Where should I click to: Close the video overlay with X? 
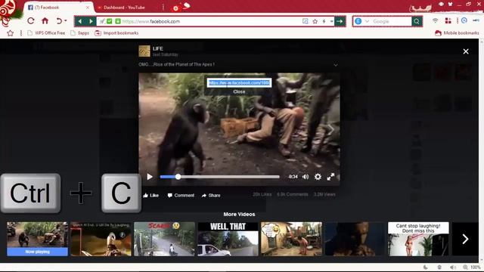(466, 51)
